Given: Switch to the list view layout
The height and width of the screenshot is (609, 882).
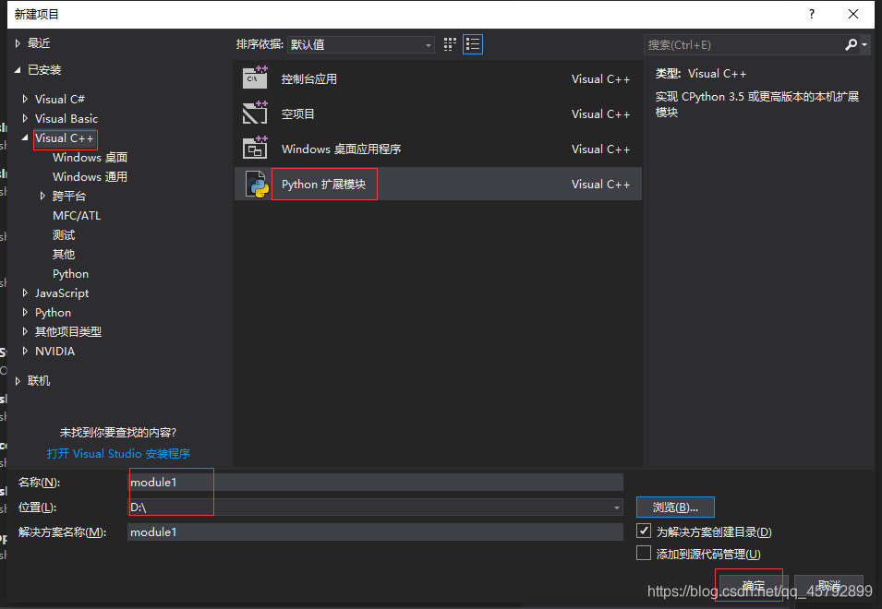Looking at the screenshot, I should point(473,43).
